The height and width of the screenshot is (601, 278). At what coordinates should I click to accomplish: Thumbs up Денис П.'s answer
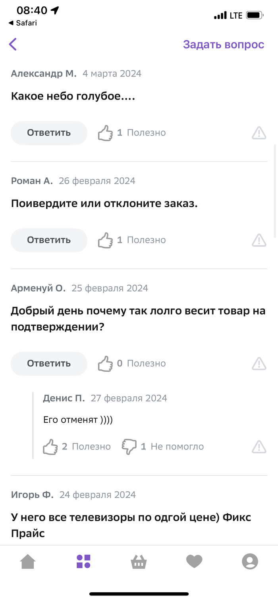tap(50, 447)
